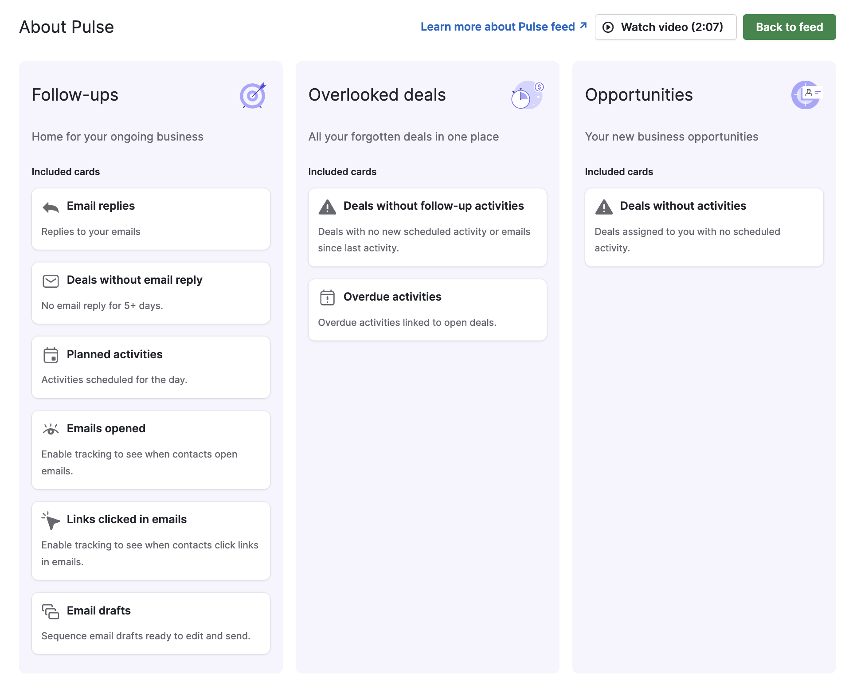Click the Email drafts card description text
Viewport: 845px width, 681px height.
point(145,636)
